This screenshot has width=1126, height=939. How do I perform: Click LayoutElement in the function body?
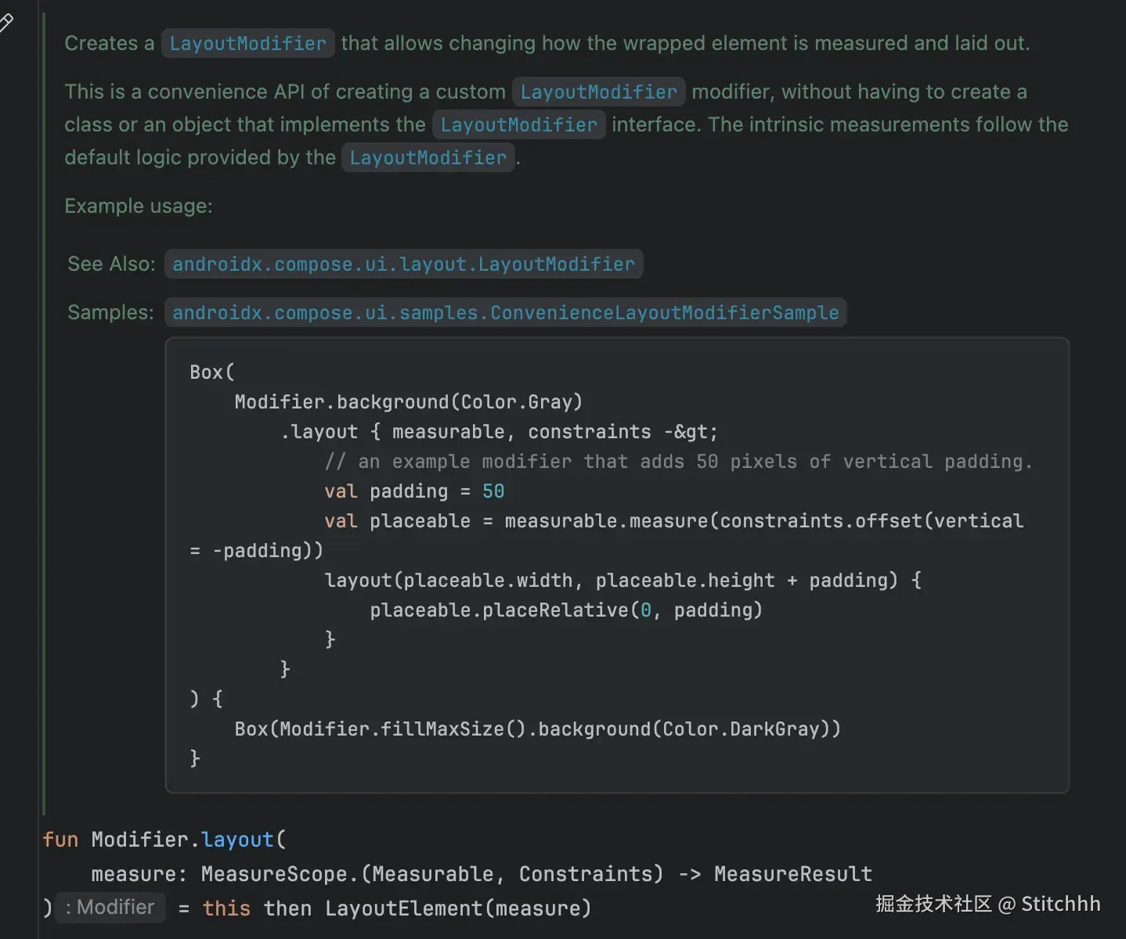pyautogui.click(x=403, y=908)
